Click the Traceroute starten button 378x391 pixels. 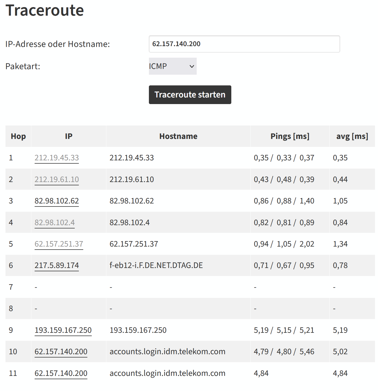[190, 95]
